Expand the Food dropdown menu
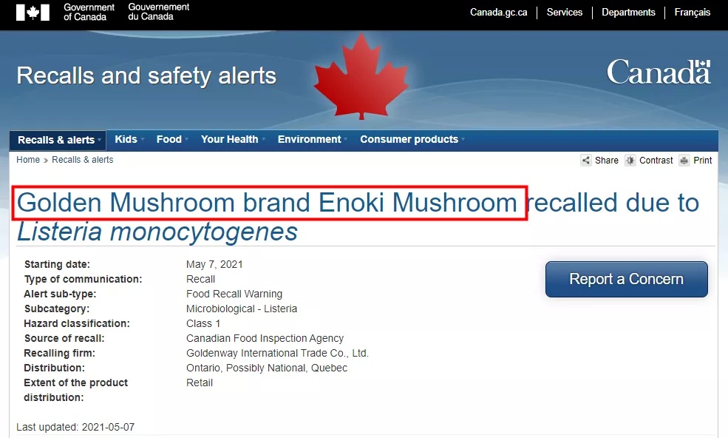The image size is (728, 438). tap(171, 140)
